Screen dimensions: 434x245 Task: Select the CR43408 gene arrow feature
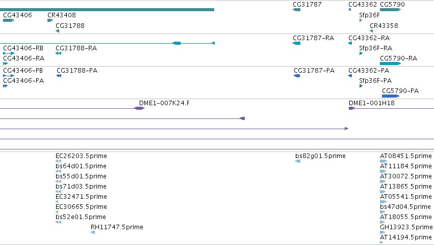50,20
